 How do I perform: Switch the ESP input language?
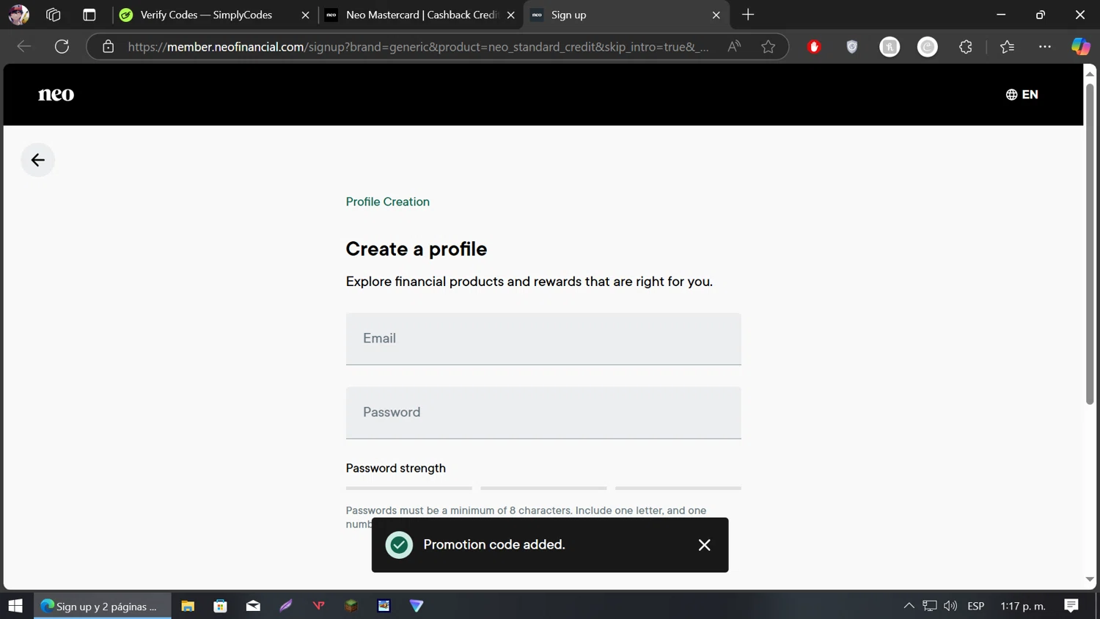976,606
